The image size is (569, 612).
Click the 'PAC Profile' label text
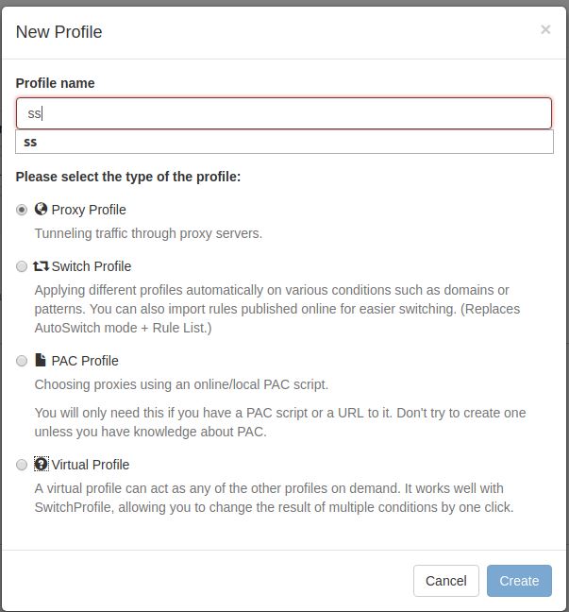[x=85, y=361]
